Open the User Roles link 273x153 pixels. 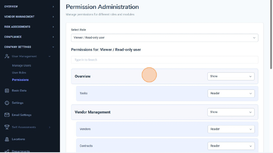pyautogui.click(x=19, y=73)
